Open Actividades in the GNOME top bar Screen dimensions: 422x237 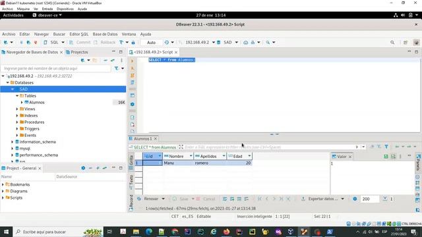click(13, 15)
